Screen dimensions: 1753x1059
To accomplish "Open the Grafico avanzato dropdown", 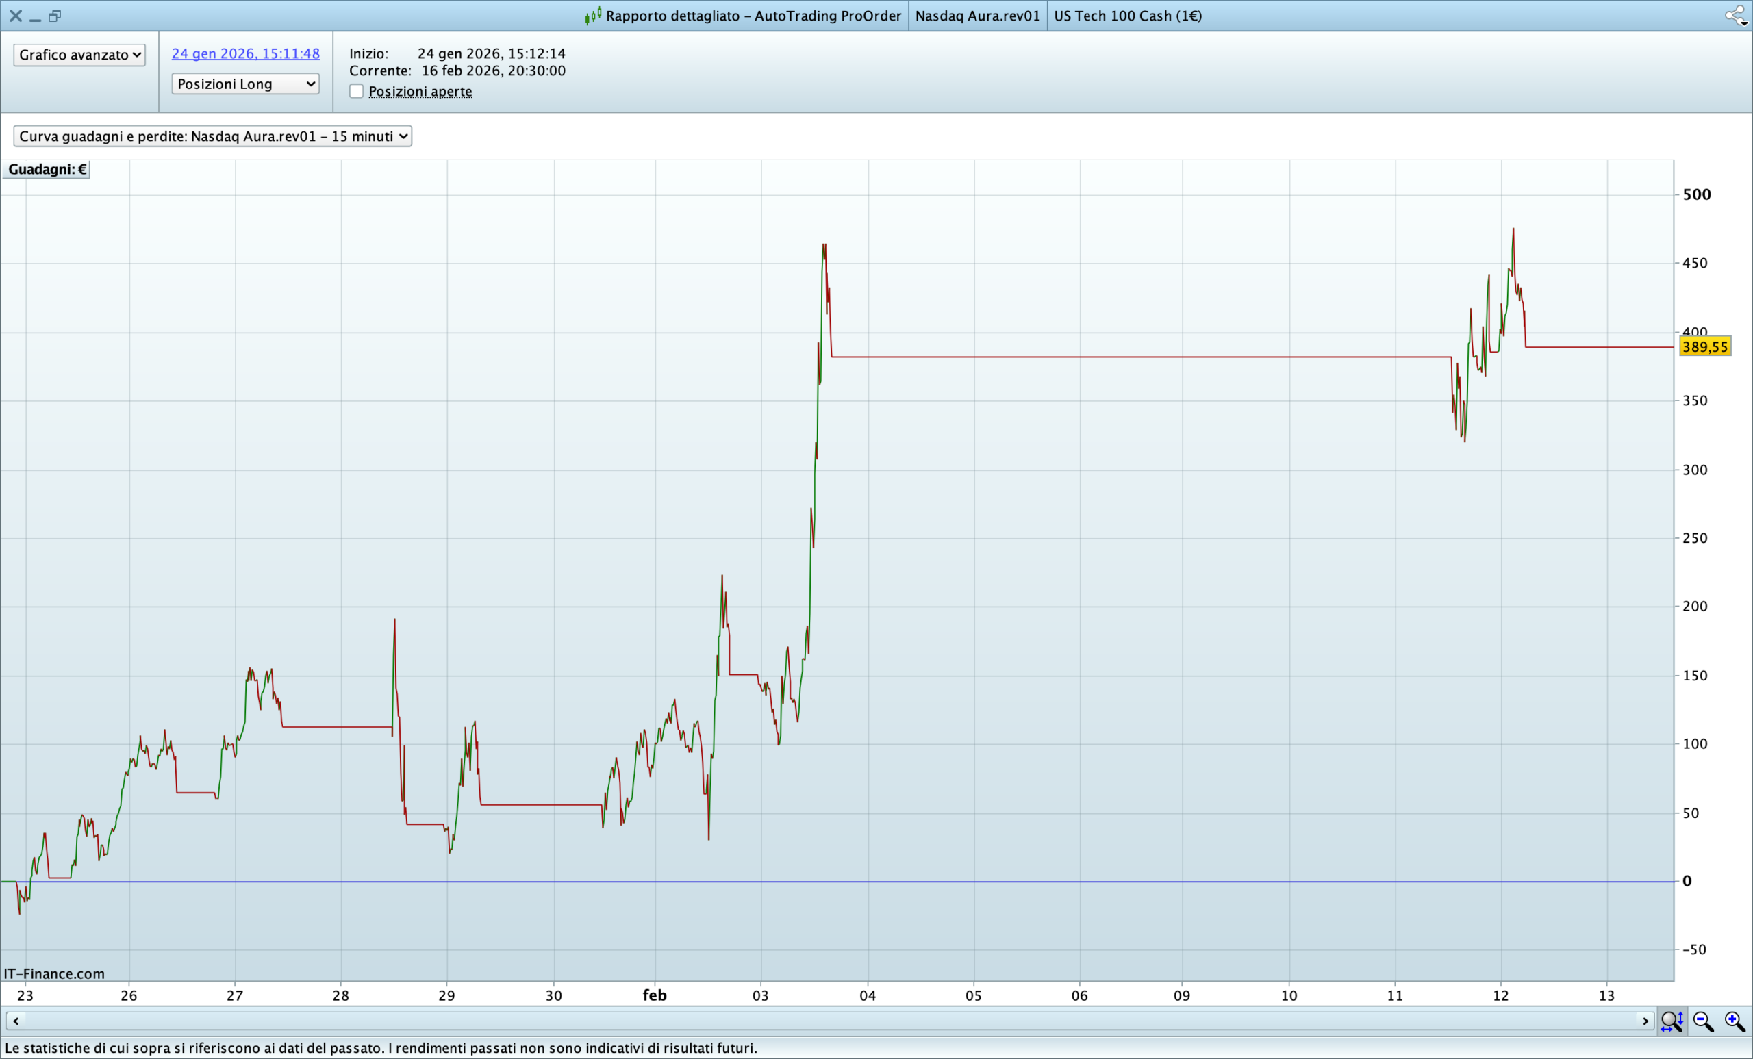I will [79, 55].
